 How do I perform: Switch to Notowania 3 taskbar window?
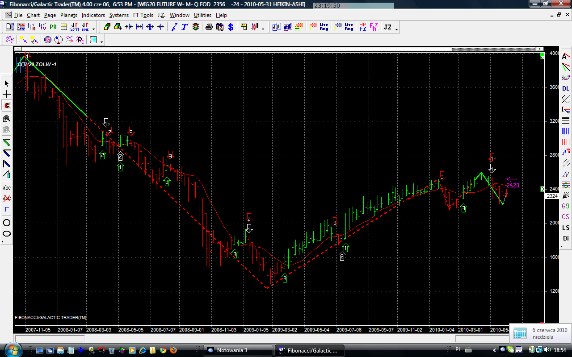[x=238, y=350]
